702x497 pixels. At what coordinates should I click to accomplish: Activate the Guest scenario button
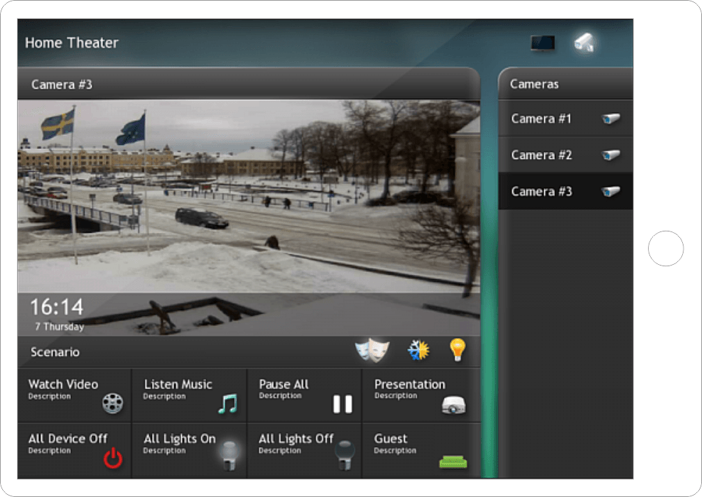[x=421, y=451]
